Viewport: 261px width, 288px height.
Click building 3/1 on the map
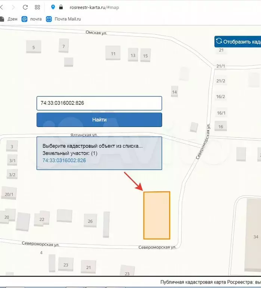point(12,160)
